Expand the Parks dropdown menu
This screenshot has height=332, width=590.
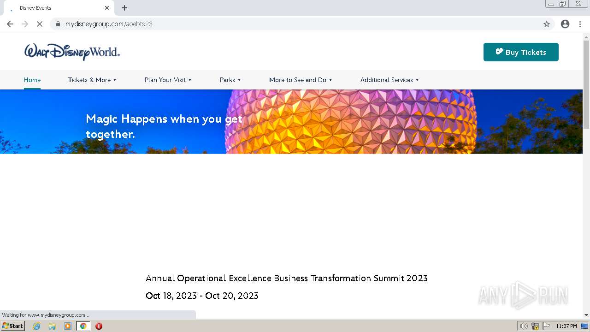click(230, 80)
